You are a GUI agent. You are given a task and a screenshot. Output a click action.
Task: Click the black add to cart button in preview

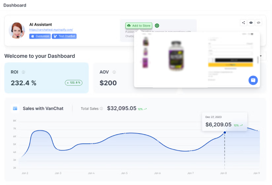234,60
